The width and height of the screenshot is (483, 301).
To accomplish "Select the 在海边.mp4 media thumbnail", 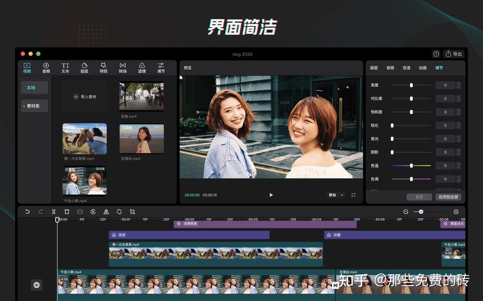I will pos(141,138).
